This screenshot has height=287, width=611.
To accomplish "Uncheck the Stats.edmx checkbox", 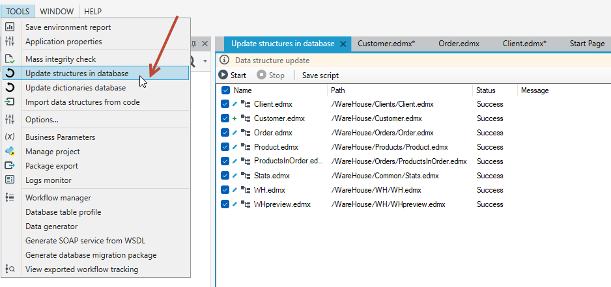I will click(225, 176).
